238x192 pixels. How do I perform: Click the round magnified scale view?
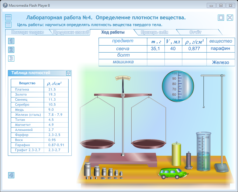pos(178,86)
